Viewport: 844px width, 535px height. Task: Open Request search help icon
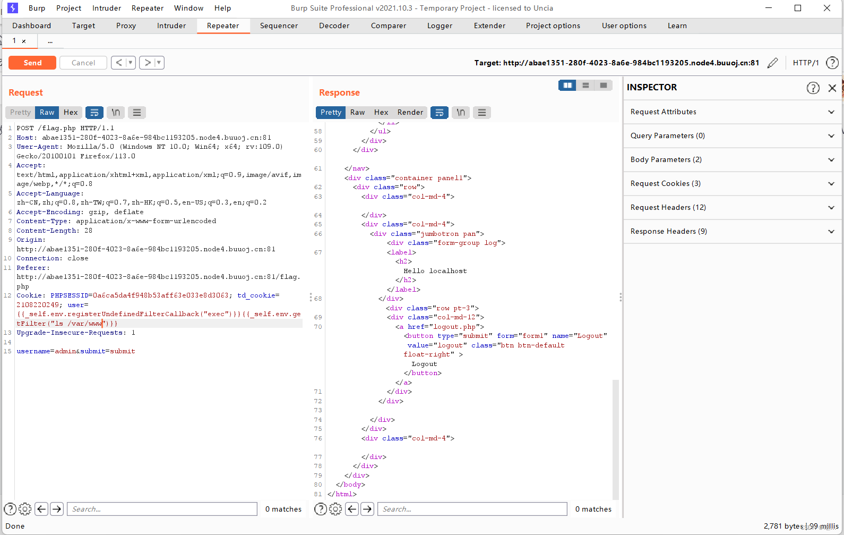10,509
